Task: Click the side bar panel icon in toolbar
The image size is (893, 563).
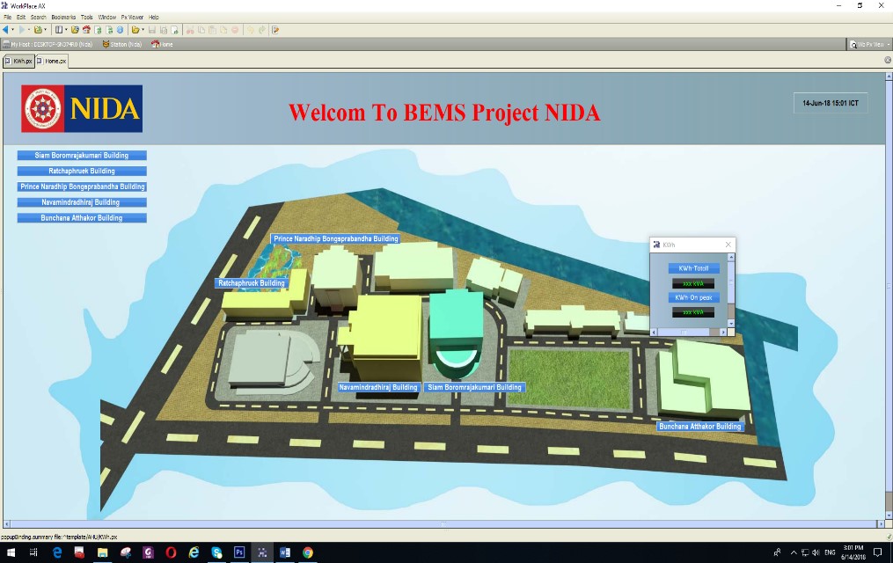Action: click(x=59, y=30)
